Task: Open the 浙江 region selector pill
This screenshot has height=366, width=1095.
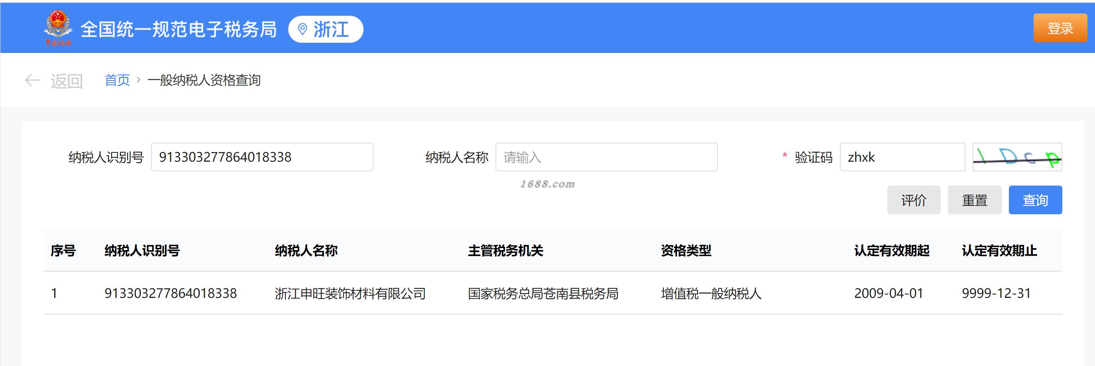Action: click(326, 29)
